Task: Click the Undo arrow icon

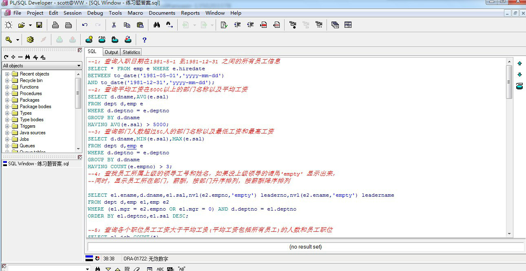Action: click(85, 25)
